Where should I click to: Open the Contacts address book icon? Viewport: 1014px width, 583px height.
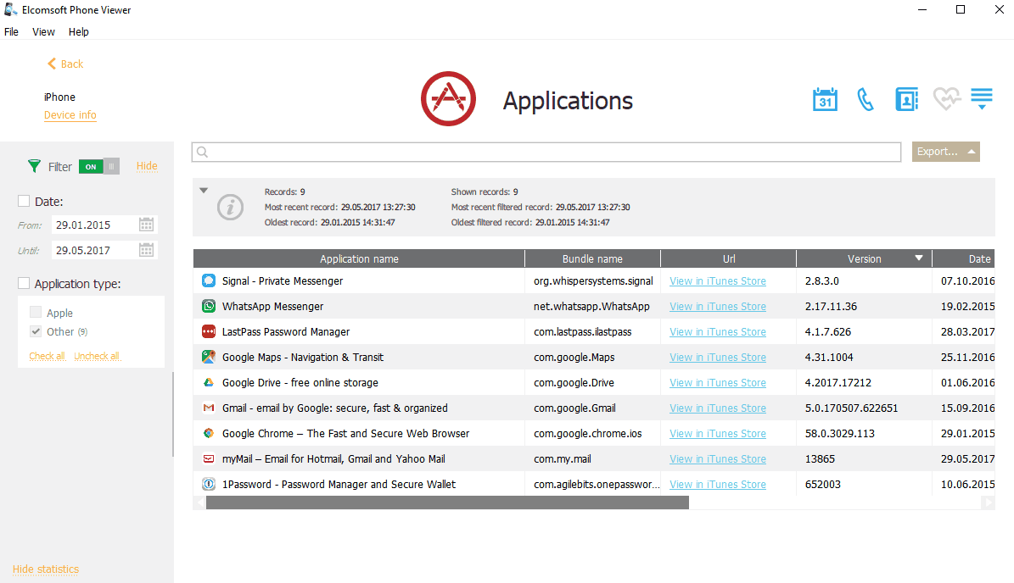pyautogui.click(x=906, y=99)
